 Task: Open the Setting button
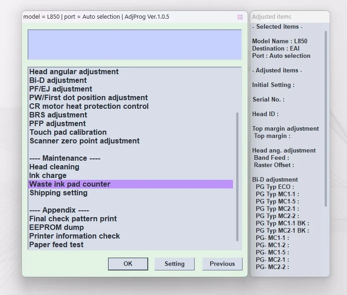pos(174,264)
